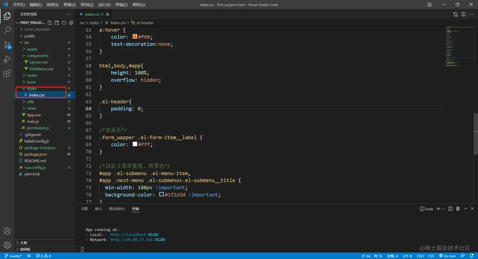Open the 编辑(E) menu
This screenshot has height=259, width=478.
point(35,5)
